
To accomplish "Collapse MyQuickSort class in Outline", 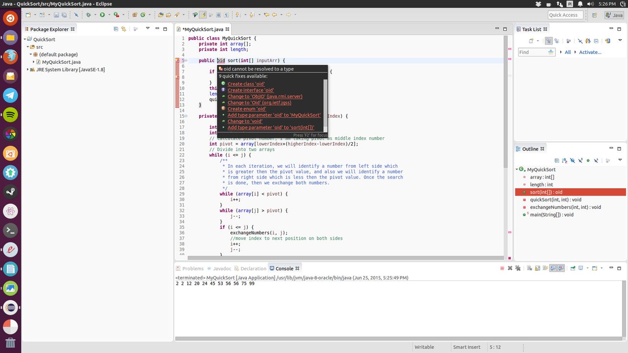I will click(517, 169).
